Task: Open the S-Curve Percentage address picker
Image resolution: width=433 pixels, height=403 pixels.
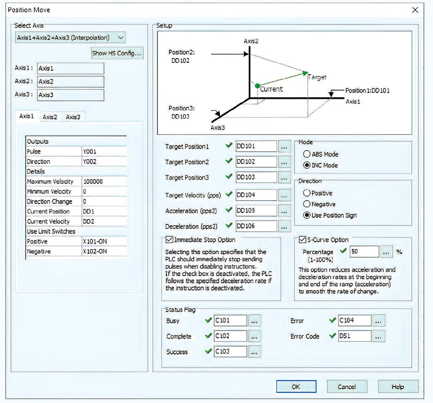Action: [x=386, y=252]
